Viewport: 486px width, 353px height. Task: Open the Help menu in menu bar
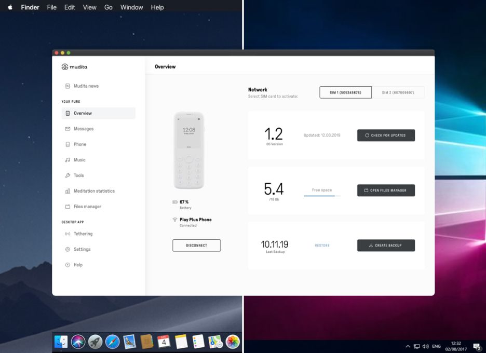(157, 7)
